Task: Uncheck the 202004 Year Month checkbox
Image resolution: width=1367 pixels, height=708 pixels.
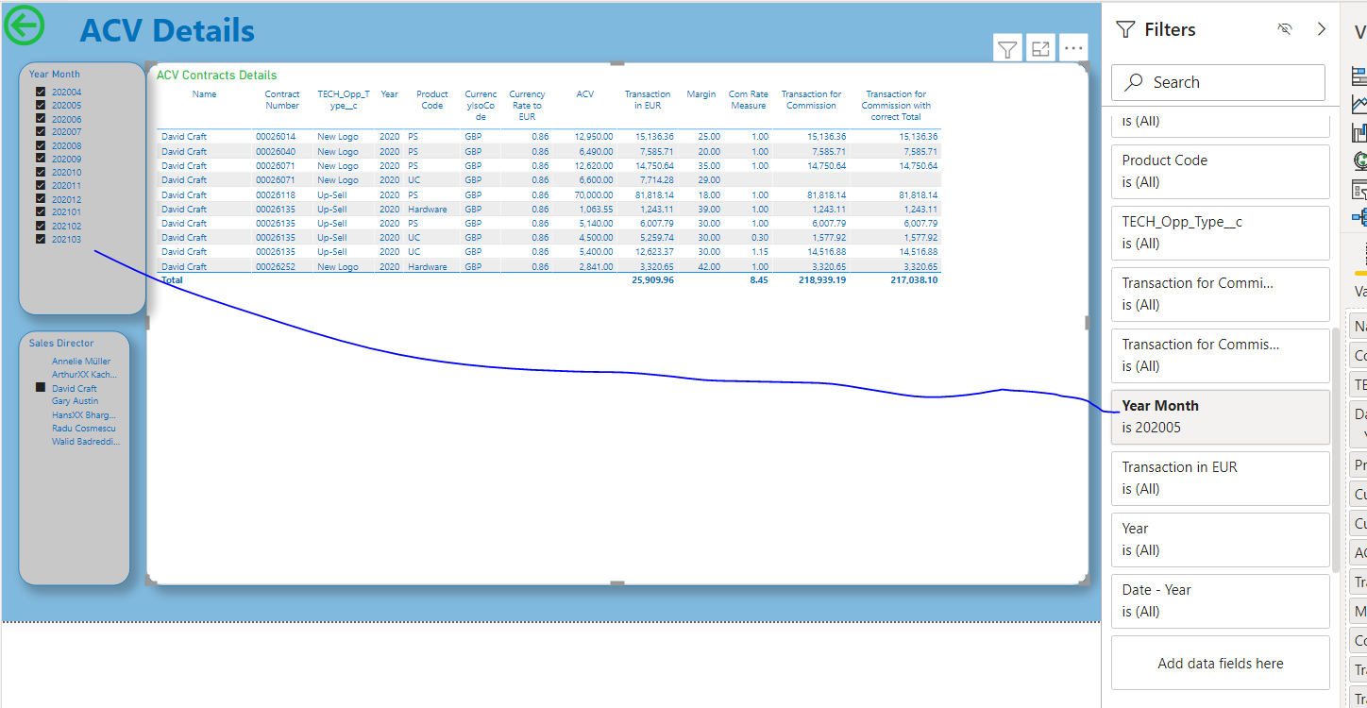Action: 41,92
